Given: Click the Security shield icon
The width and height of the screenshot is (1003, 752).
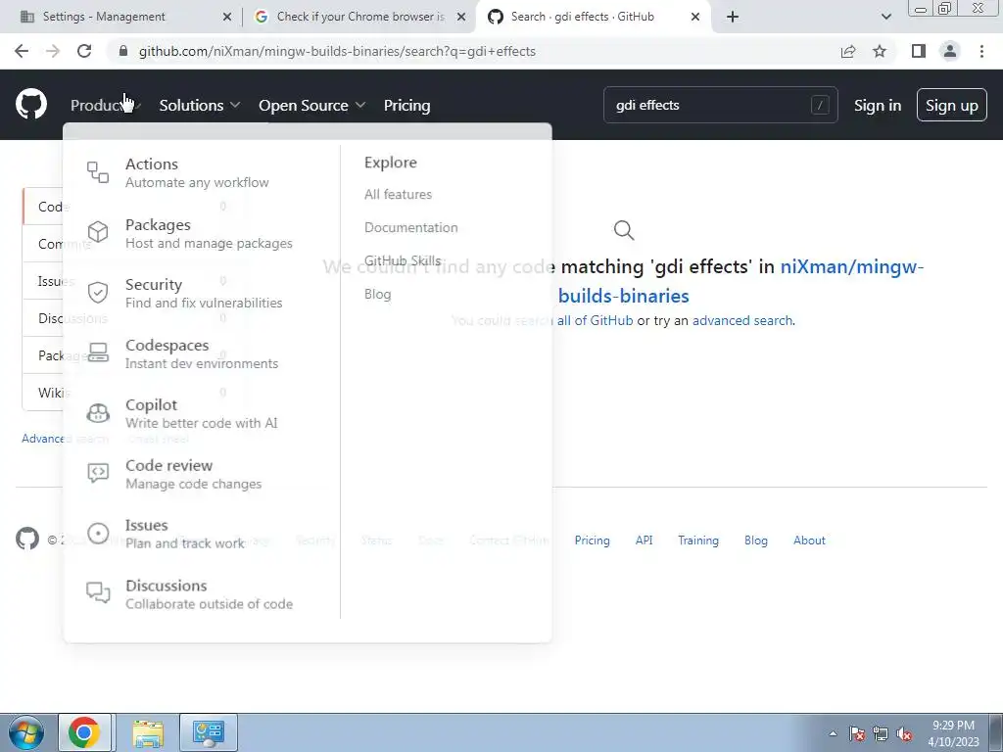Looking at the screenshot, I should tap(98, 292).
